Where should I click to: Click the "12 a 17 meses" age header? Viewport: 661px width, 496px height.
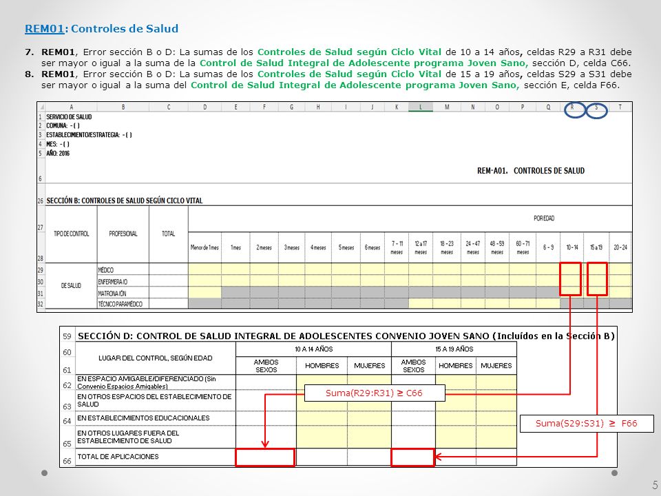pos(421,247)
